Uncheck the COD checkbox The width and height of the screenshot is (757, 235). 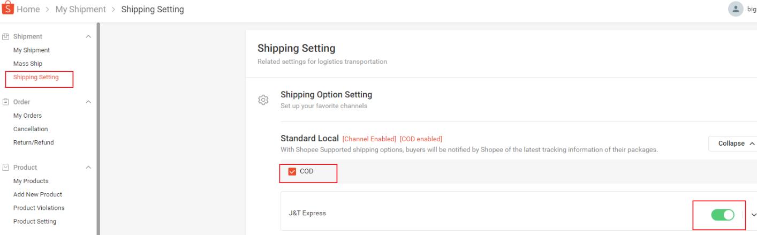pyautogui.click(x=292, y=171)
